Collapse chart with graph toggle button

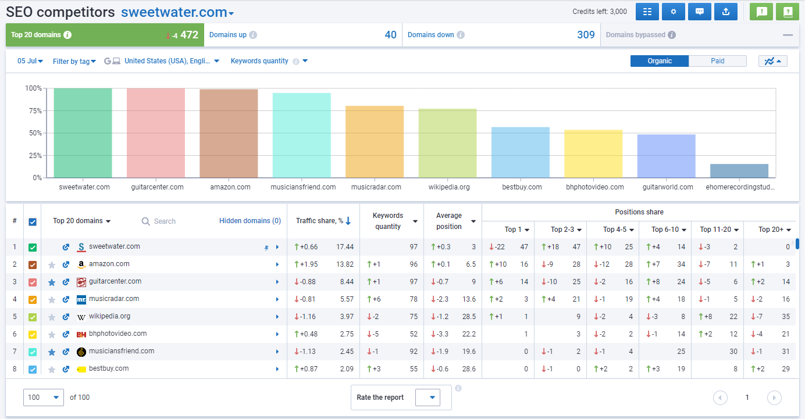(773, 61)
